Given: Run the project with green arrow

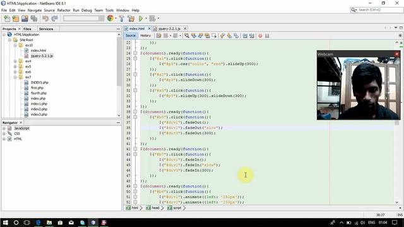Looking at the screenshot, I should (x=141, y=18).
